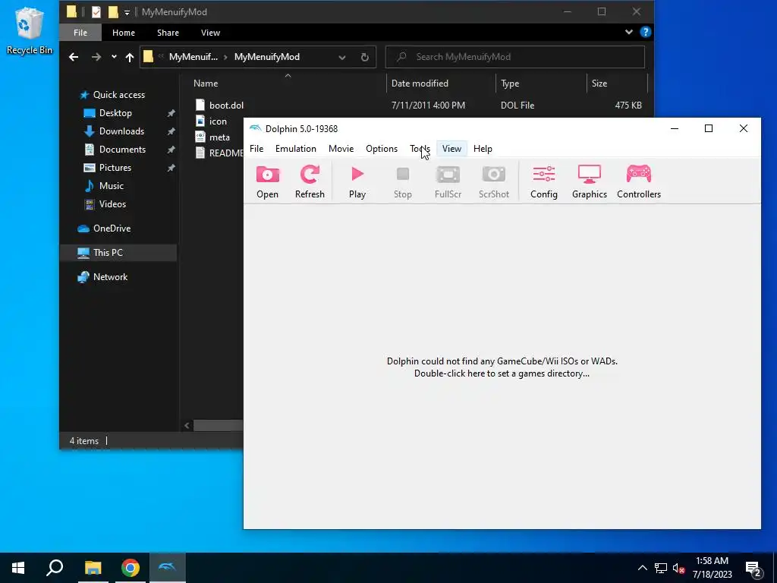
Task: Open Google Chrome from the taskbar
Action: [x=131, y=568]
